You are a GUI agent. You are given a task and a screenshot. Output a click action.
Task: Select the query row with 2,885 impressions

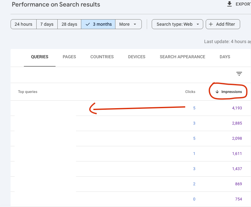[x=130, y=123]
